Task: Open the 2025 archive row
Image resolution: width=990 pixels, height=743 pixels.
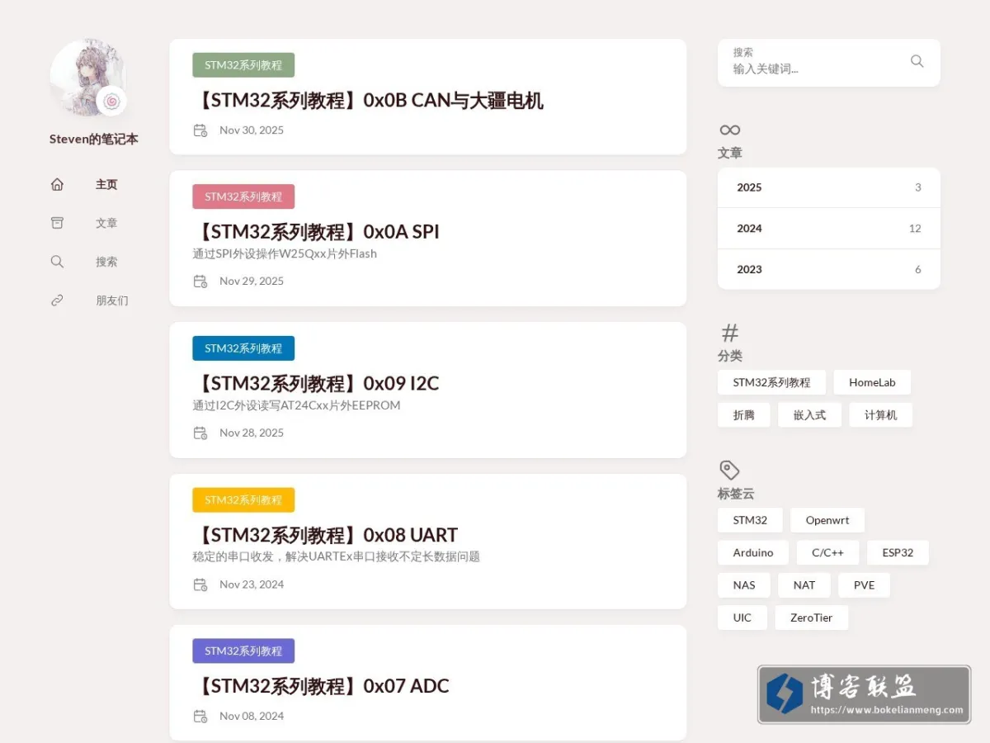Action: pyautogui.click(x=829, y=187)
